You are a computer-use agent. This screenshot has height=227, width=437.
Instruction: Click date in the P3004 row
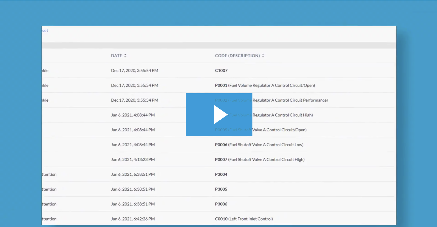(x=133, y=174)
